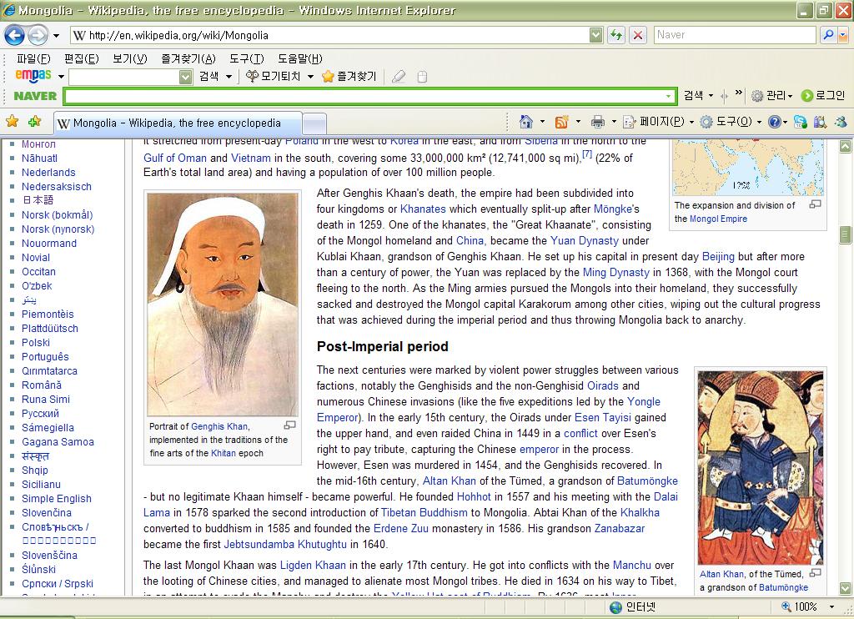Image resolution: width=854 pixels, height=619 pixels.
Task: Open the Simple English language link
Action: (57, 499)
